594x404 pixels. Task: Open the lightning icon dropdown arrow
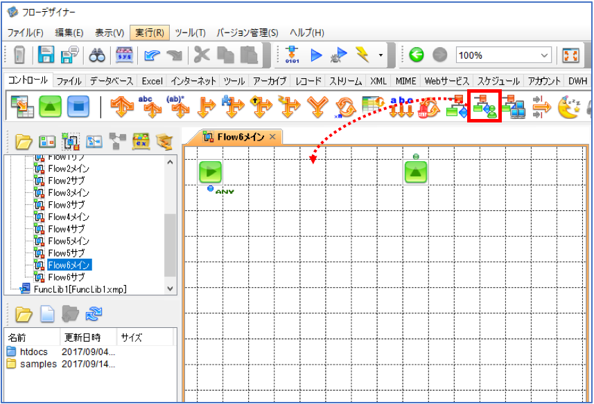pyautogui.click(x=381, y=55)
